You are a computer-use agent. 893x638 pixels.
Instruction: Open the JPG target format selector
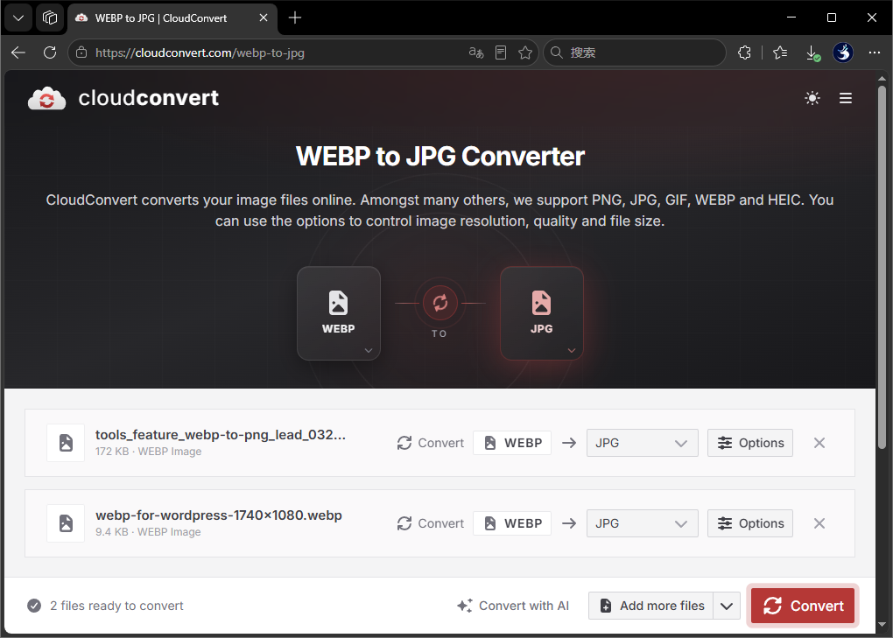coord(542,313)
